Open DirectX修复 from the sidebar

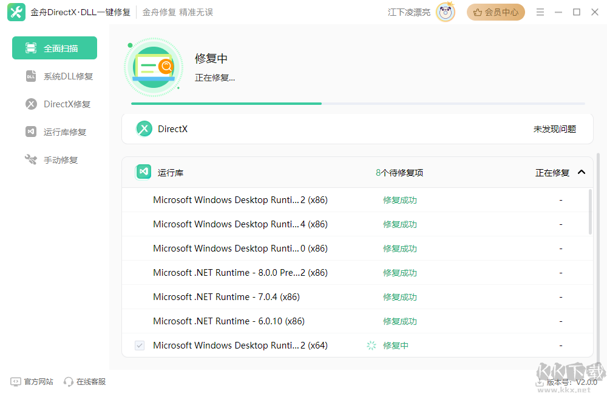coord(31,104)
